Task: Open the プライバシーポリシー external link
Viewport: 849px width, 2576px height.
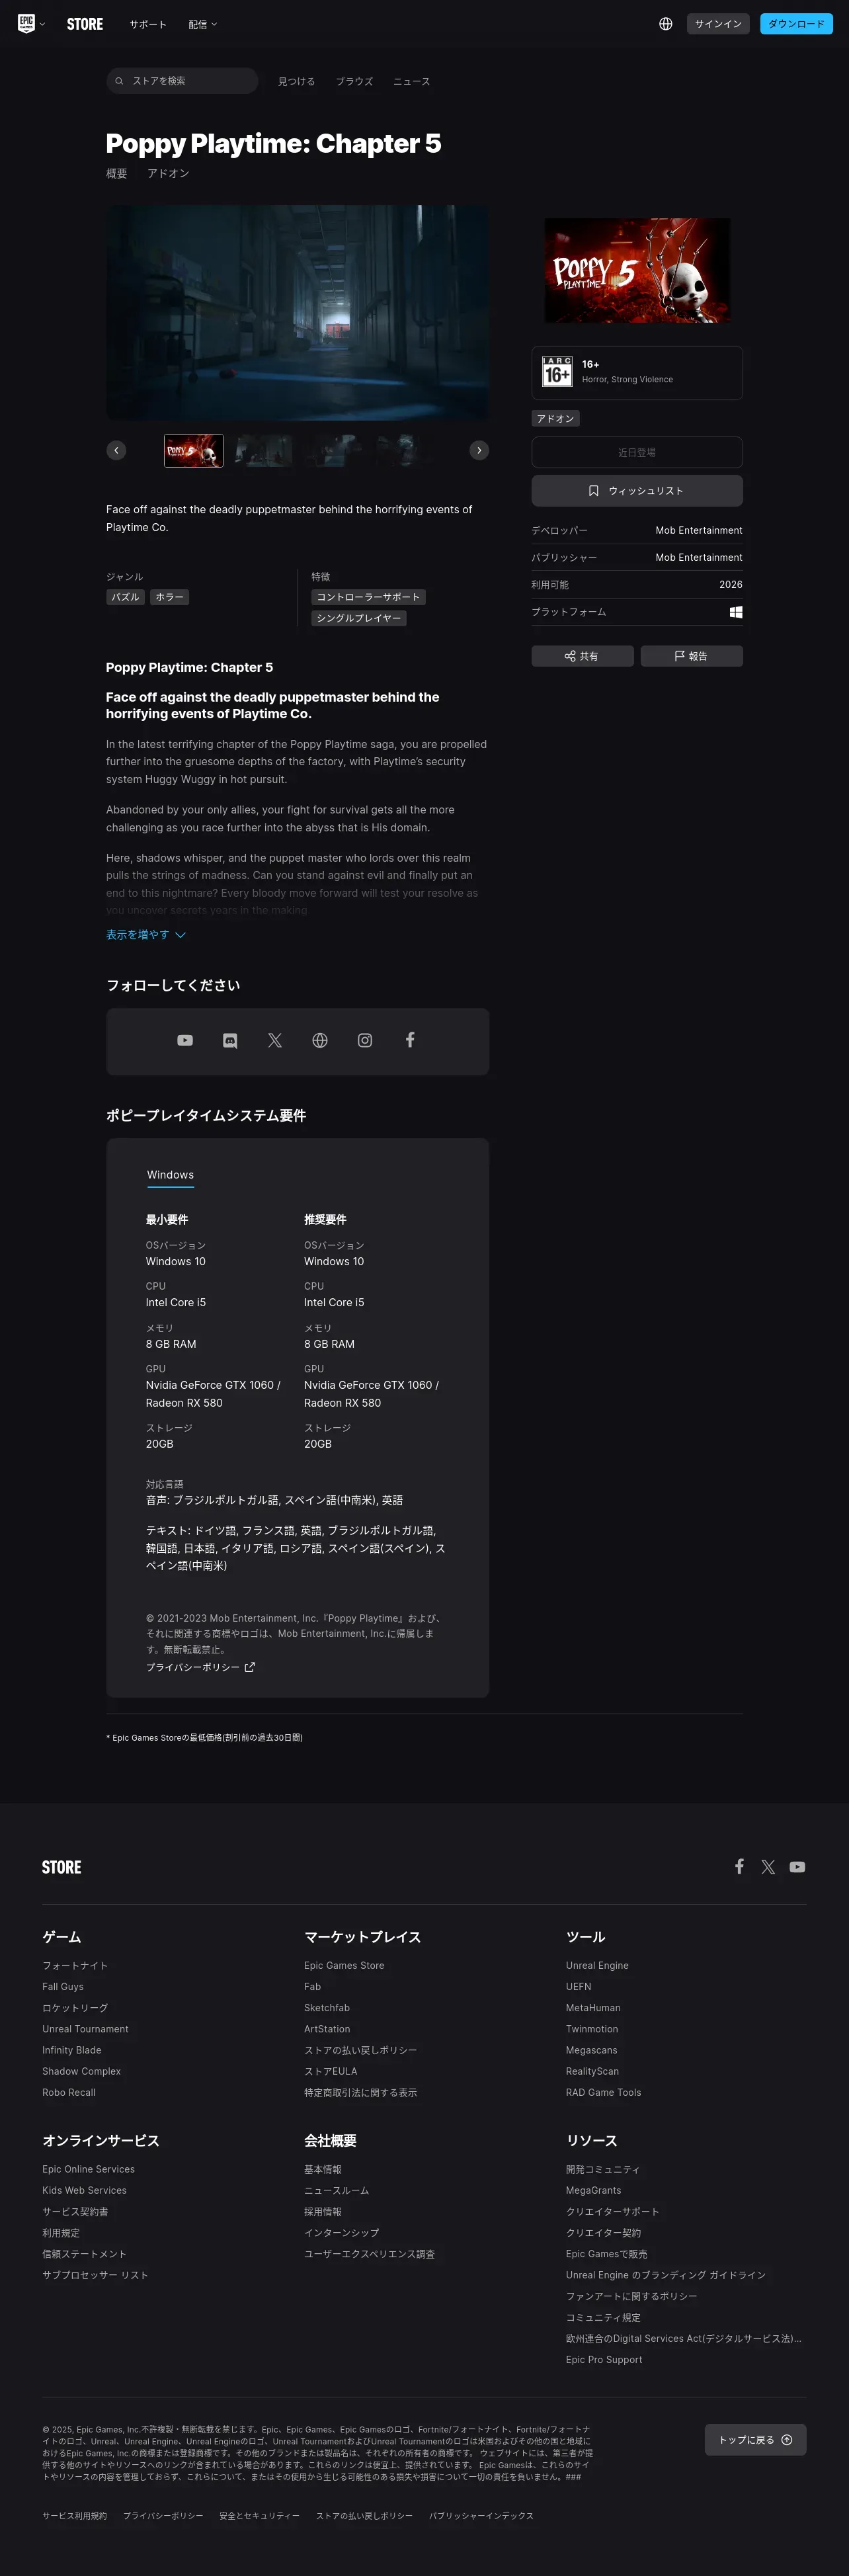Action: (x=200, y=1667)
